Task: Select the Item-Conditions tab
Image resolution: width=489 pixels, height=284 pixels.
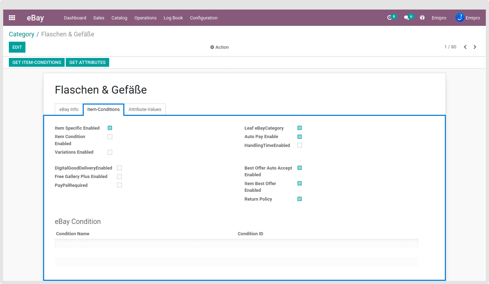Action: click(x=104, y=110)
